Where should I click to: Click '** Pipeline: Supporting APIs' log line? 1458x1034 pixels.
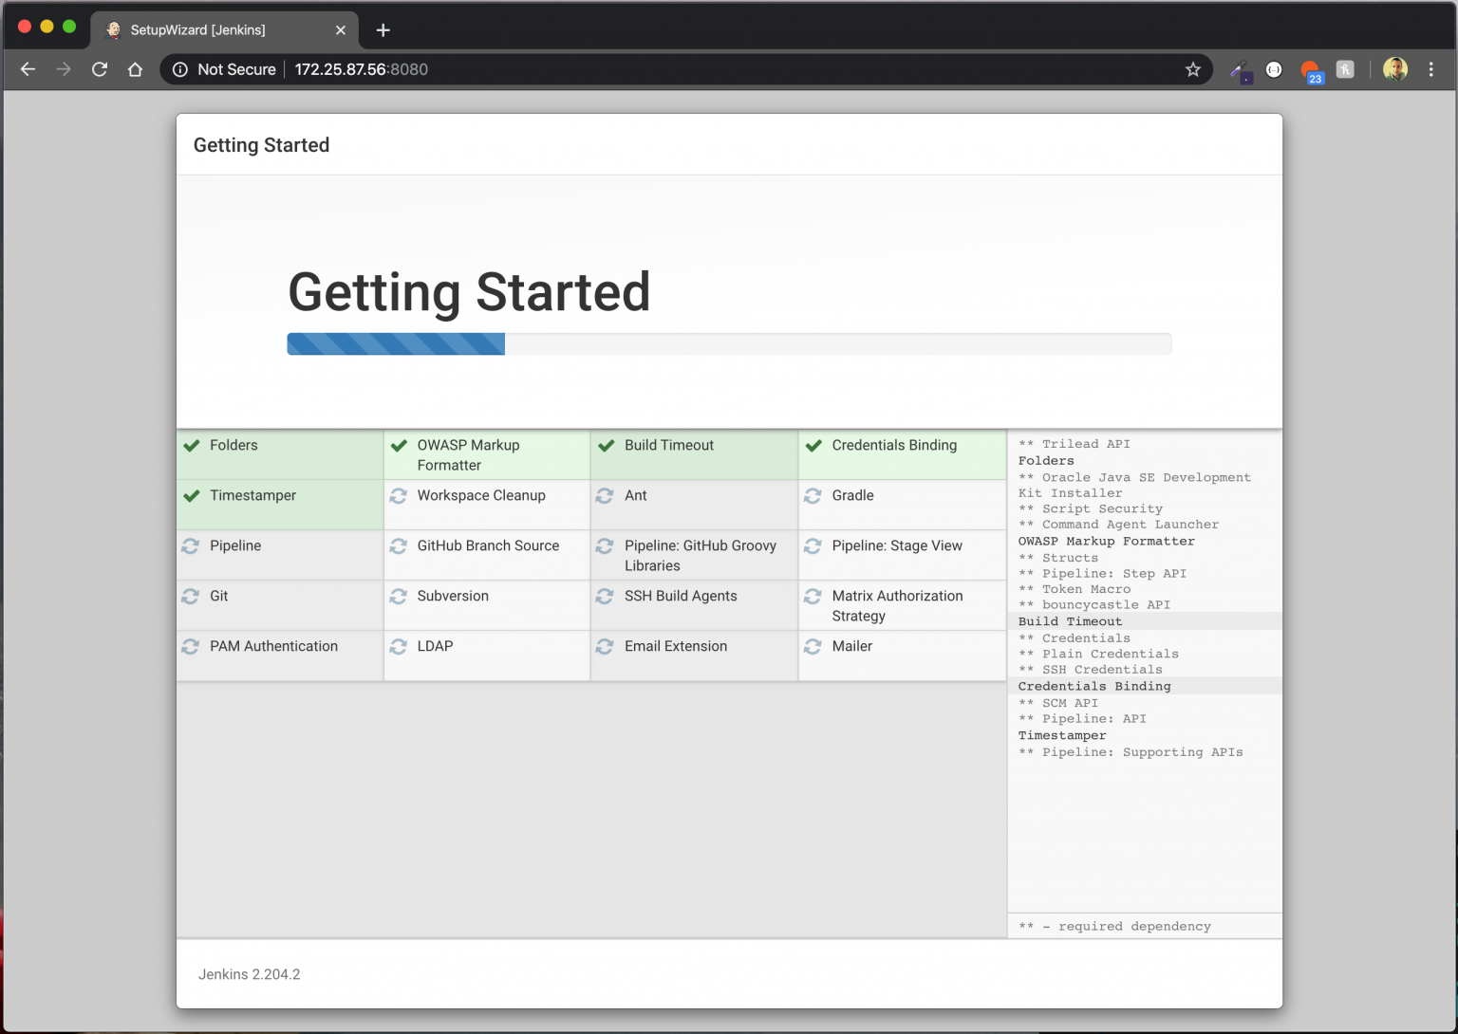click(x=1131, y=752)
